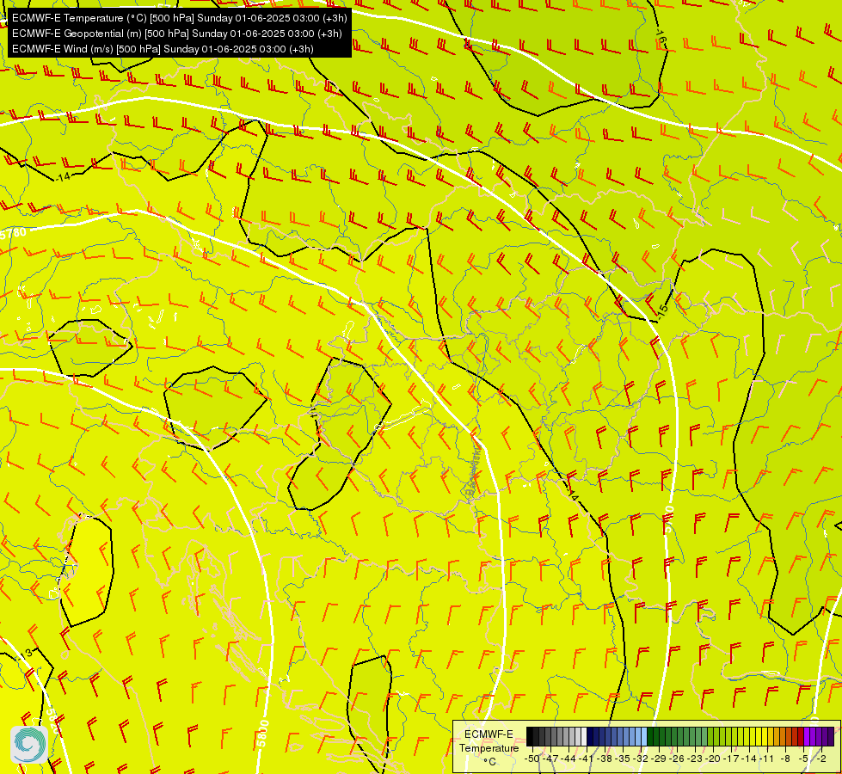Click the -5 legend value
842x774 pixels.
click(803, 759)
